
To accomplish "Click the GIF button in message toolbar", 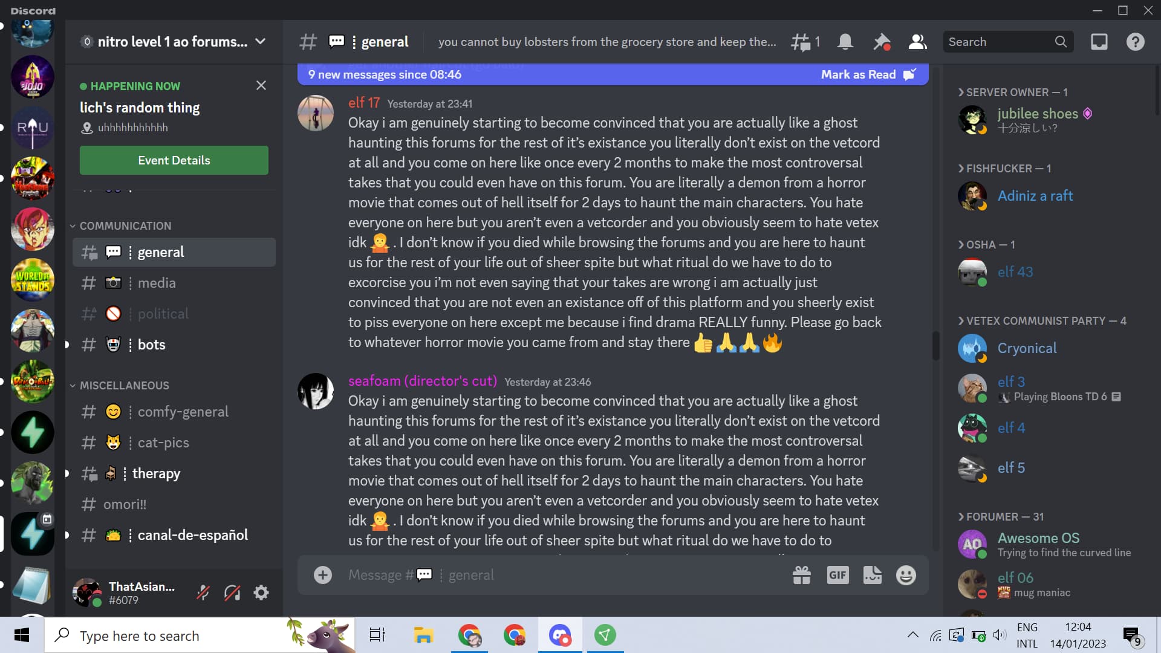I will click(x=837, y=574).
